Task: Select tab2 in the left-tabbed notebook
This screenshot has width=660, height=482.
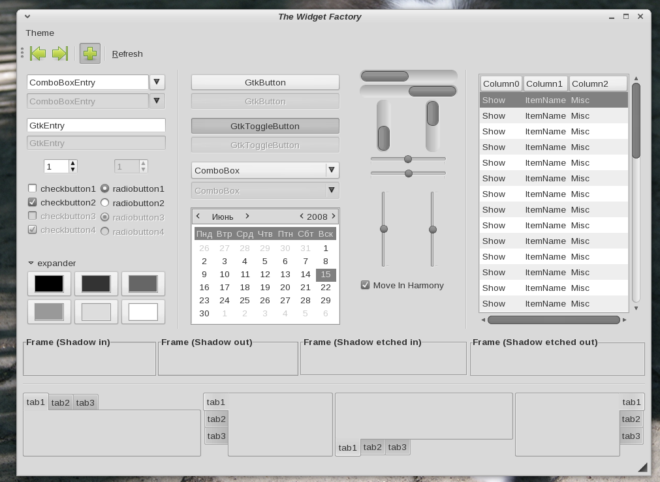Action: point(216,419)
